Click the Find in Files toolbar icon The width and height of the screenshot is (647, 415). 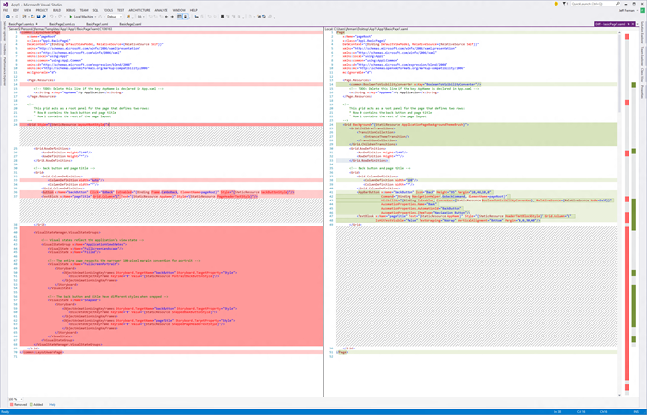(x=128, y=17)
